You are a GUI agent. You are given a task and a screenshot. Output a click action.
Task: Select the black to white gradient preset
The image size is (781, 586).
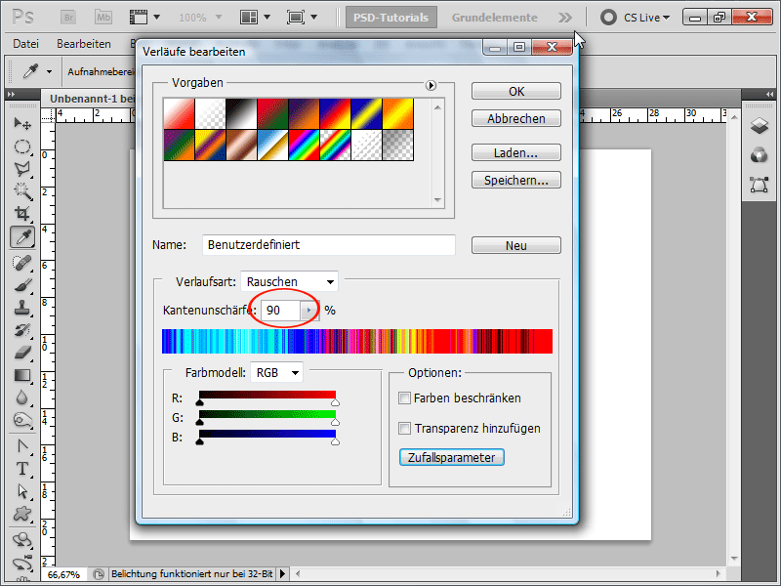click(241, 113)
